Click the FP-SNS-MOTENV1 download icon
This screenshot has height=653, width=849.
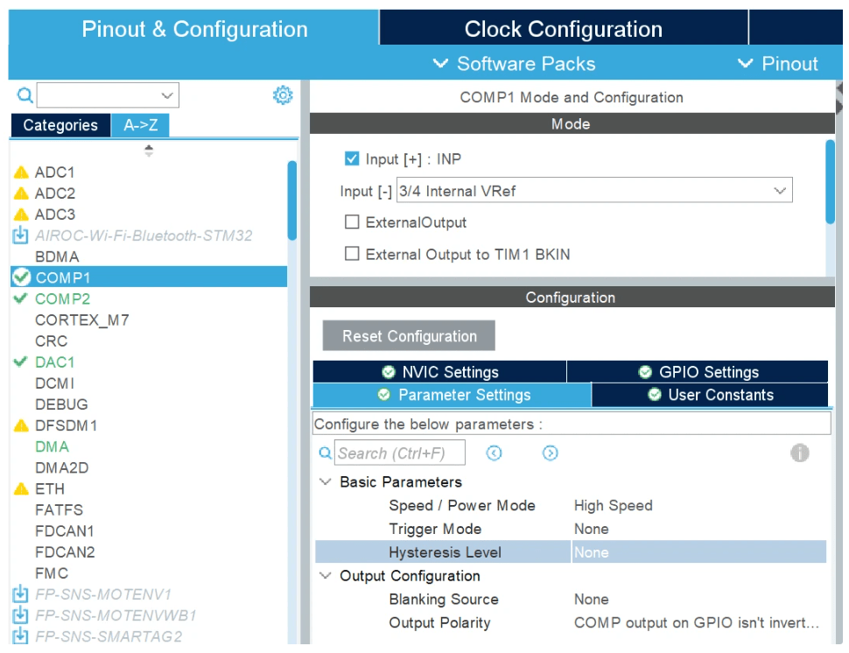(20, 594)
